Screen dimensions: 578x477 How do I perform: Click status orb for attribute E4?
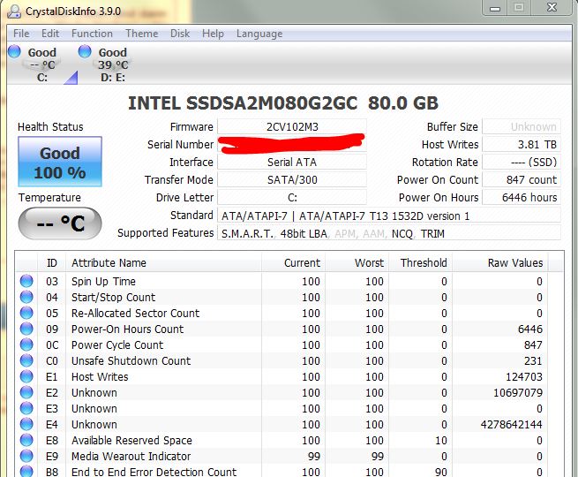[x=26, y=424]
